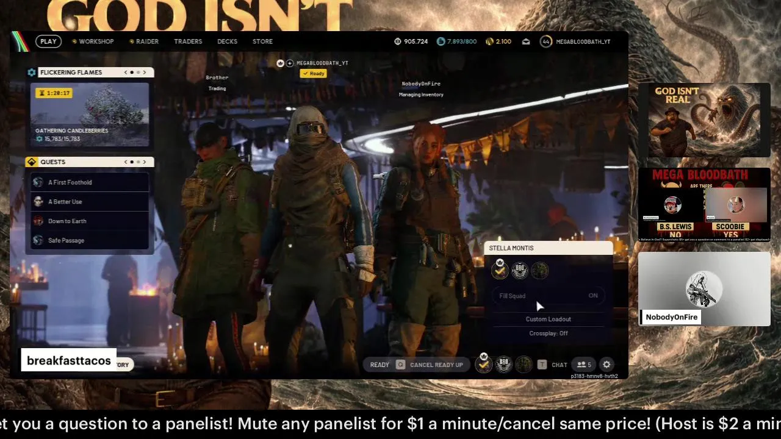Image resolution: width=781 pixels, height=439 pixels.
Task: Go to next Flickering Flames page
Action: [144, 72]
